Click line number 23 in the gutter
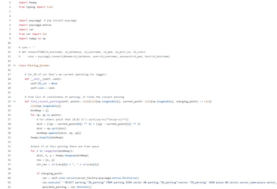This screenshot has height=189, width=277. point(9,101)
